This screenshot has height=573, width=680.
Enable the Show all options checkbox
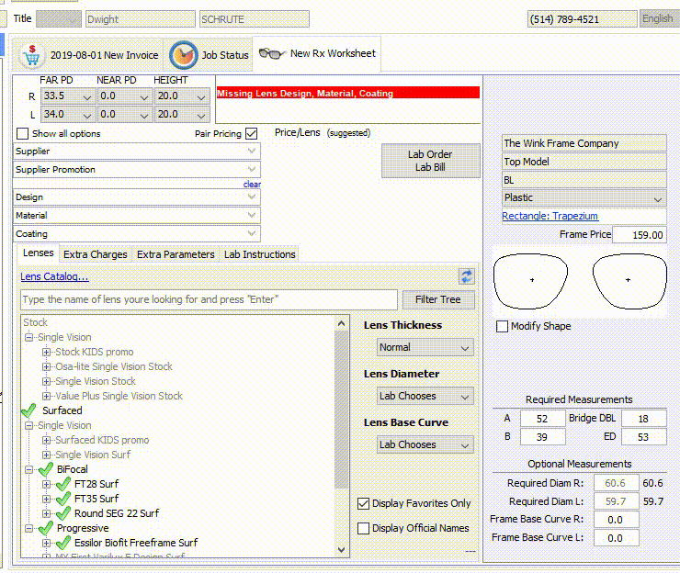23,134
